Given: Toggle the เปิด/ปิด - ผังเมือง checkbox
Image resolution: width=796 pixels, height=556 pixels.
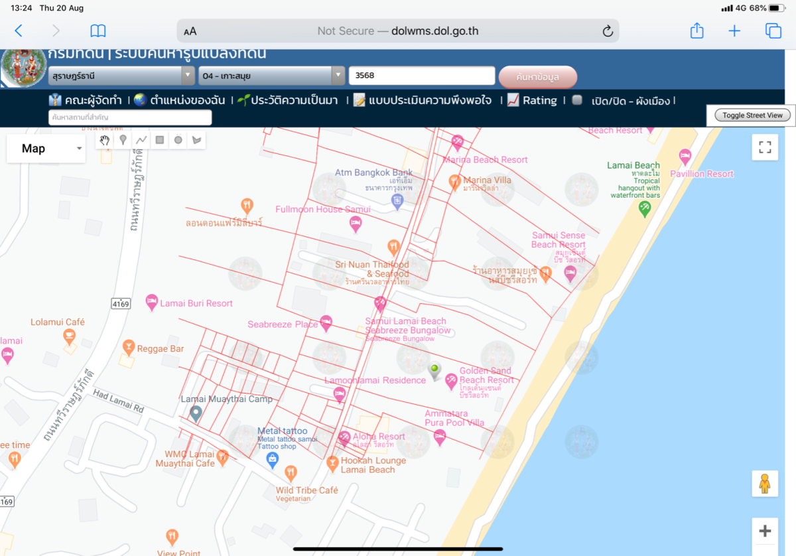Looking at the screenshot, I should pos(577,100).
